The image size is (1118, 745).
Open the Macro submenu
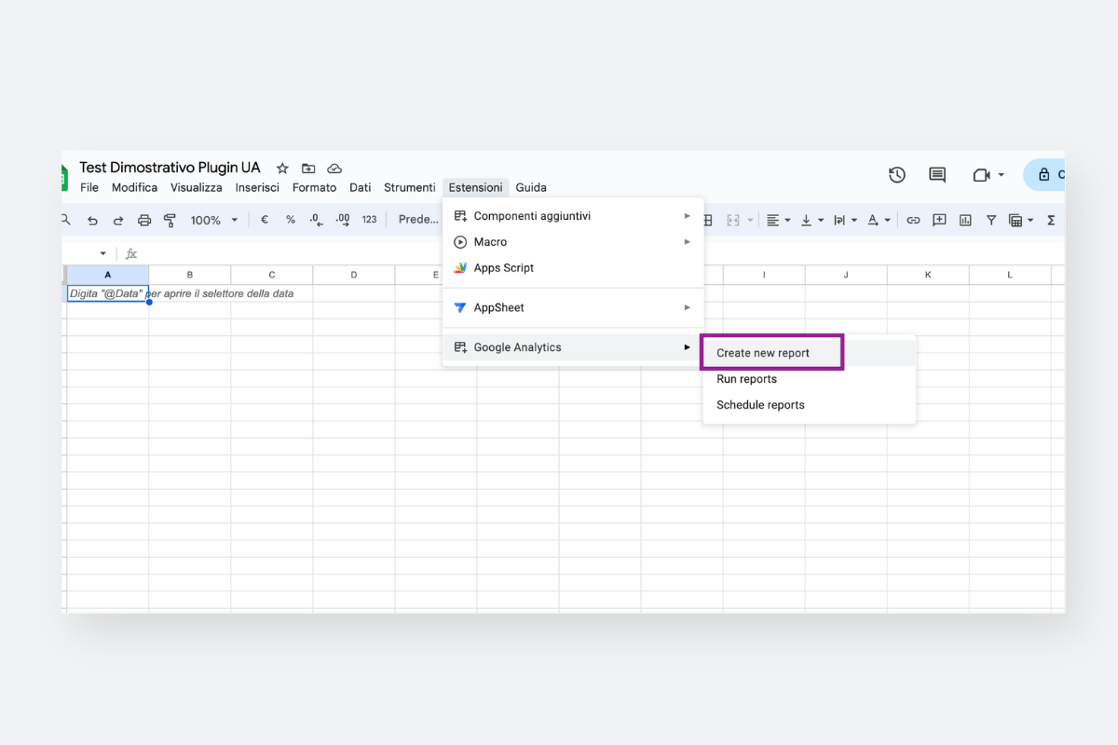[x=573, y=242]
